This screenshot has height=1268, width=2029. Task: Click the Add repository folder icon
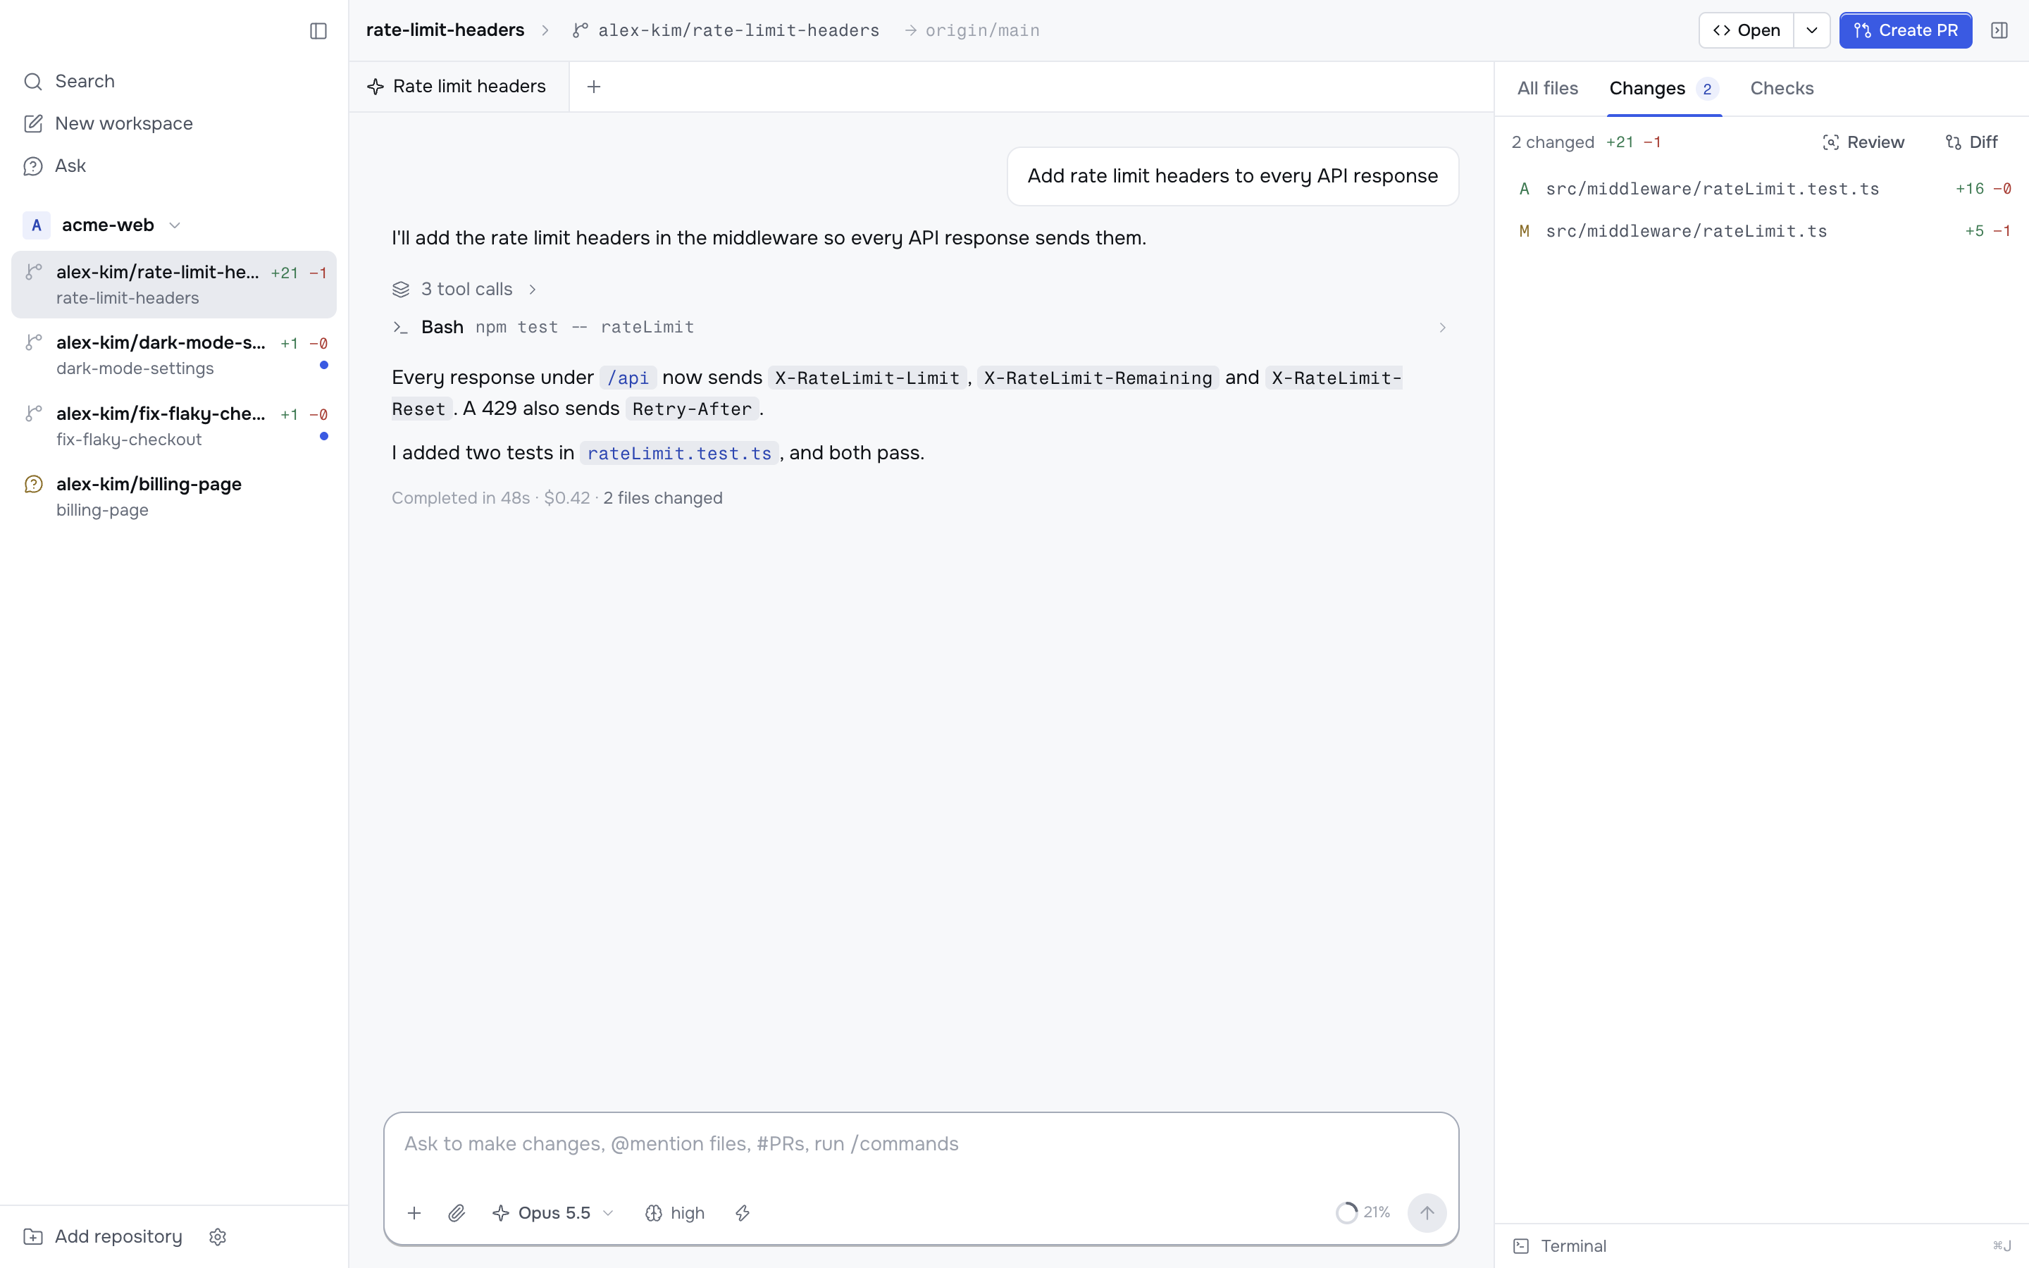coord(32,1237)
